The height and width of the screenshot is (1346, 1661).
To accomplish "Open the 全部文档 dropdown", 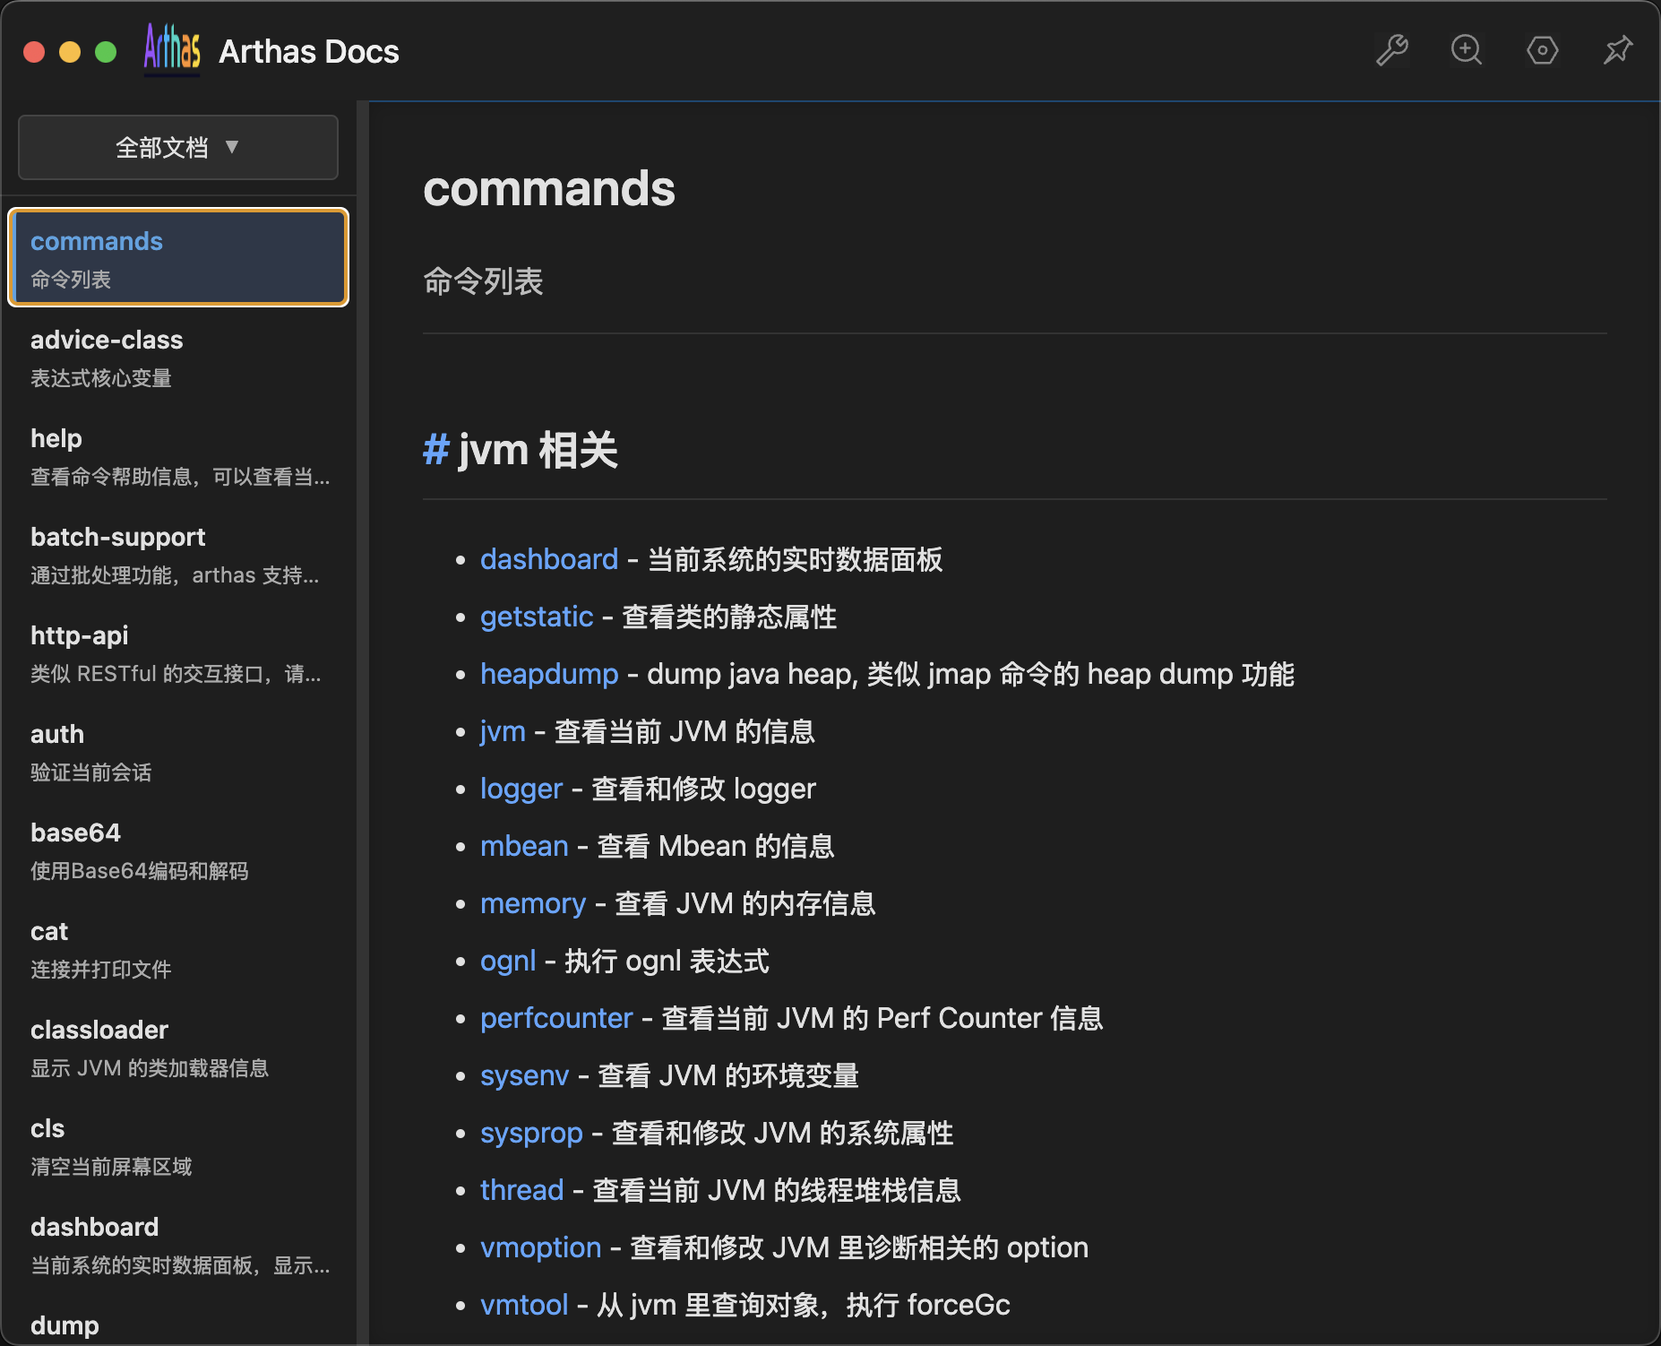I will (x=178, y=147).
